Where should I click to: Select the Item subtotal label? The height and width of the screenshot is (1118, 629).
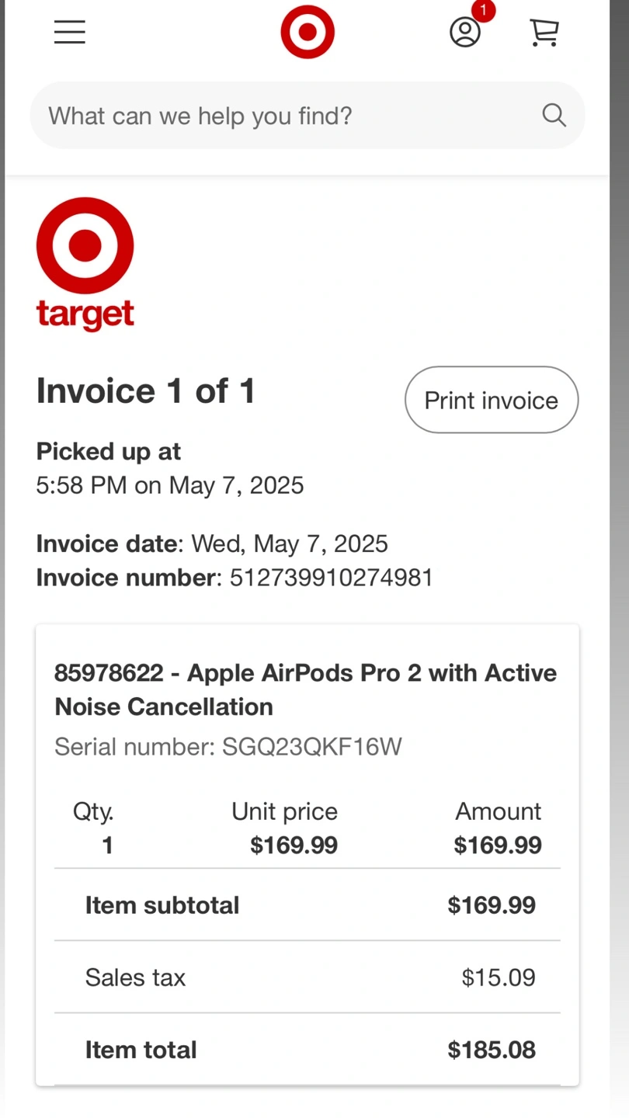(162, 905)
